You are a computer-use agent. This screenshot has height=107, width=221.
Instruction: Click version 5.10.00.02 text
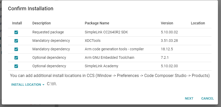coord(169,32)
